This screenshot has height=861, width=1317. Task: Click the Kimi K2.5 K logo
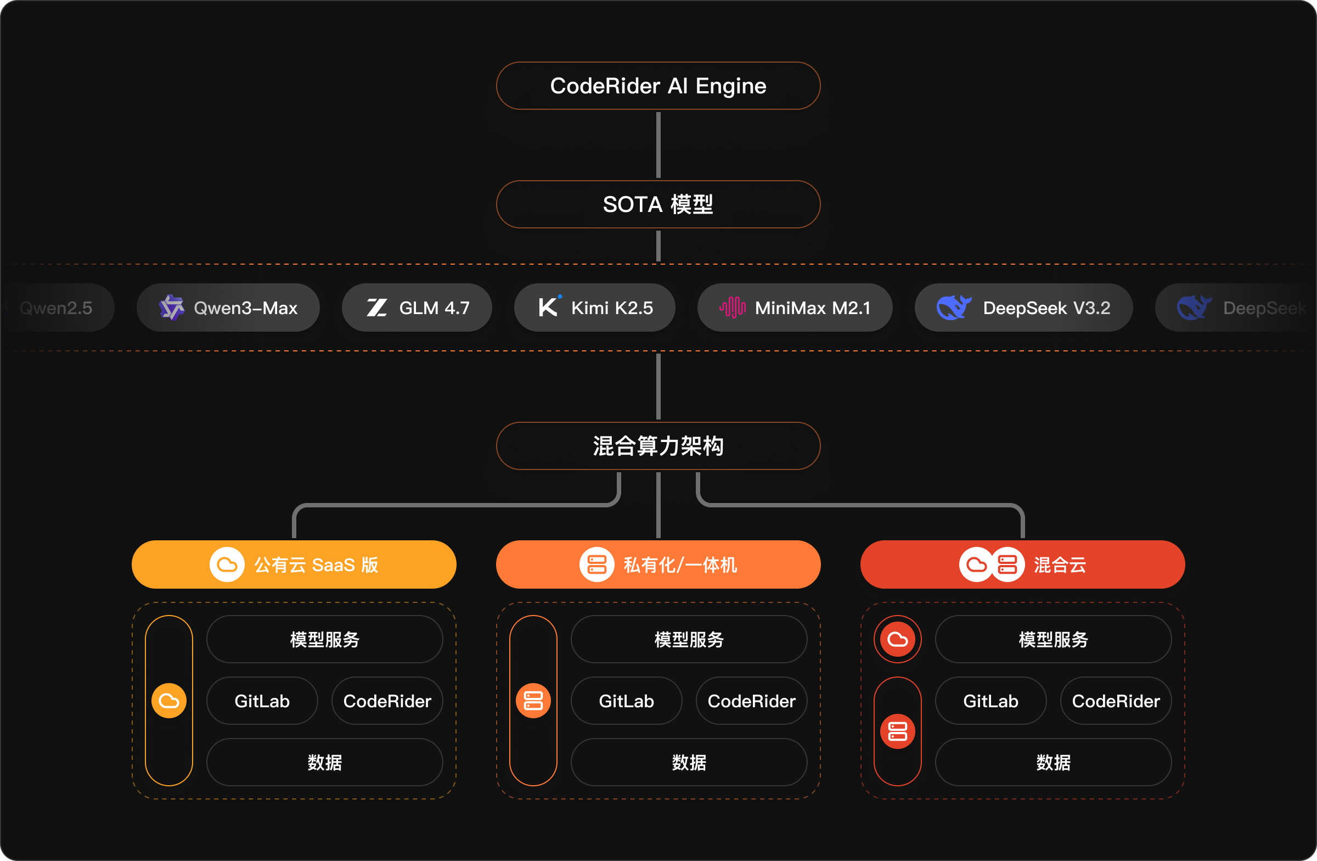click(548, 307)
